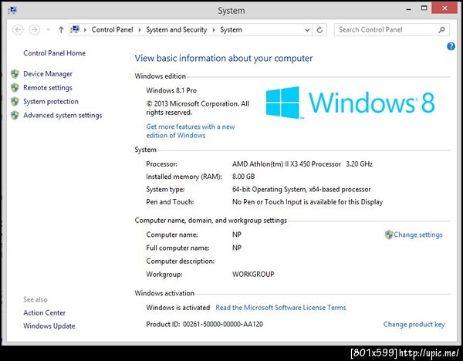Refresh the System page
The height and width of the screenshot is (361, 463).
[319, 30]
